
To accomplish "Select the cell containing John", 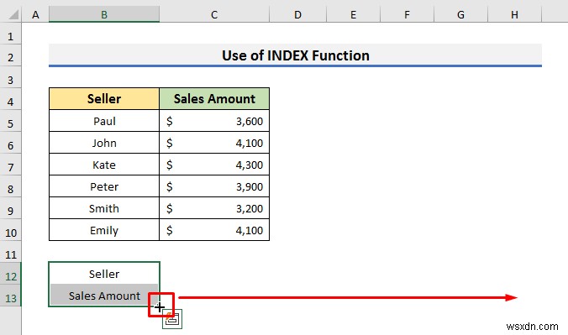I will tap(104, 143).
